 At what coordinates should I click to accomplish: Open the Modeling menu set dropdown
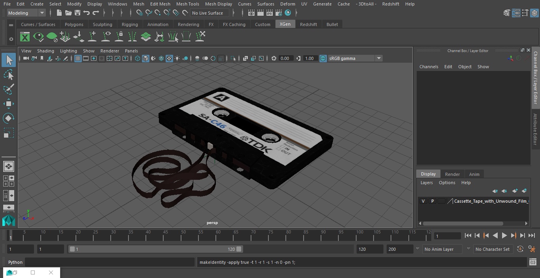click(x=26, y=13)
